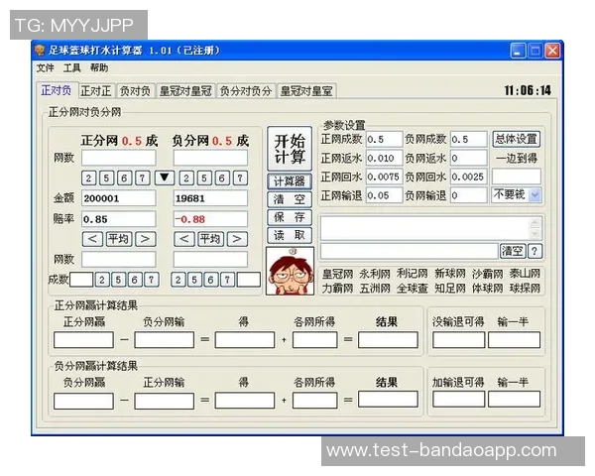Click button 7 in the left 成数 row
This screenshot has width=595, height=476.
tap(152, 280)
